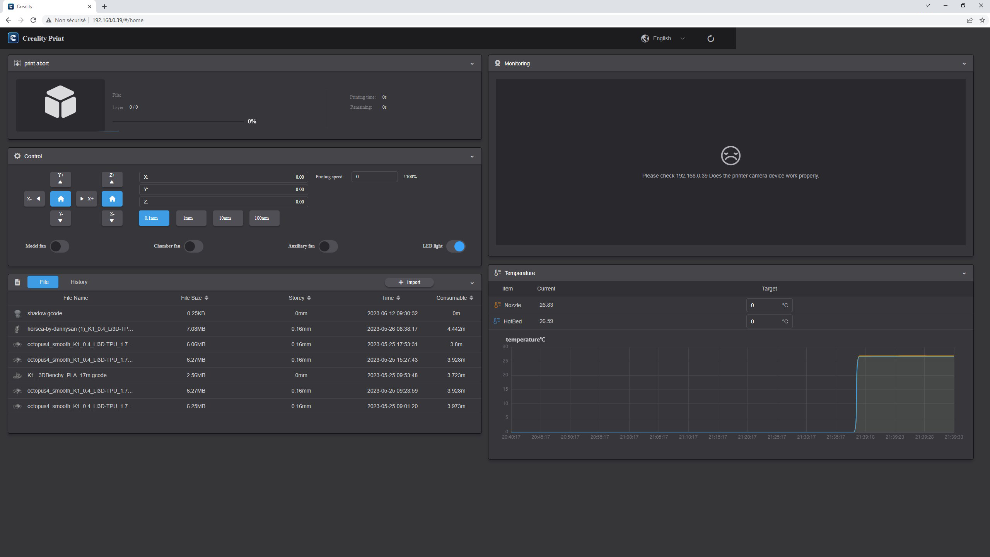
Task: Click the shadow.gcode file thumbnail icon
Action: [x=17, y=313]
